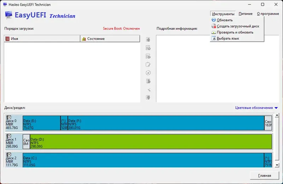This screenshot has width=283, height=184.
Task: Click inside the empty boot order list
Action: tap(72, 72)
